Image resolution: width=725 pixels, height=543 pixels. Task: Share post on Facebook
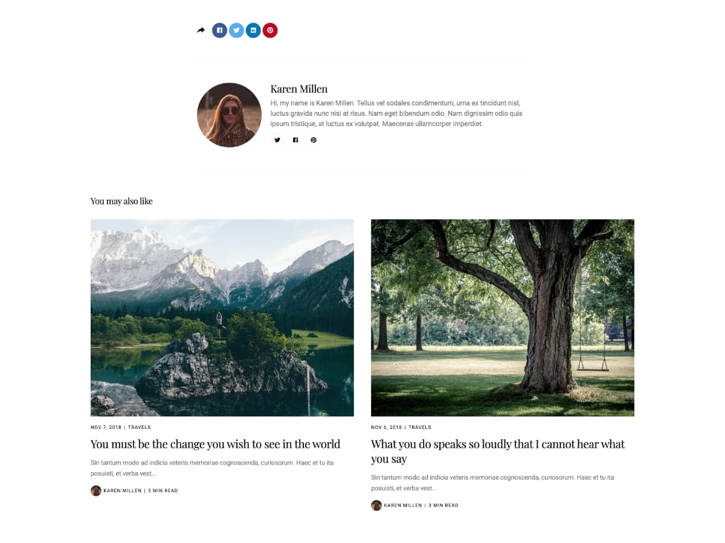point(219,30)
